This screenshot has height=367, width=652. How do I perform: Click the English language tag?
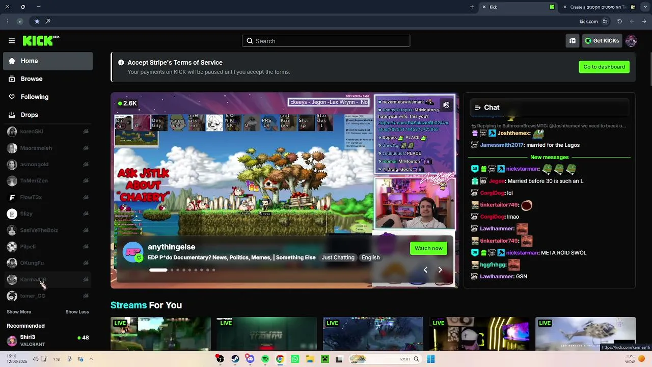(371, 257)
